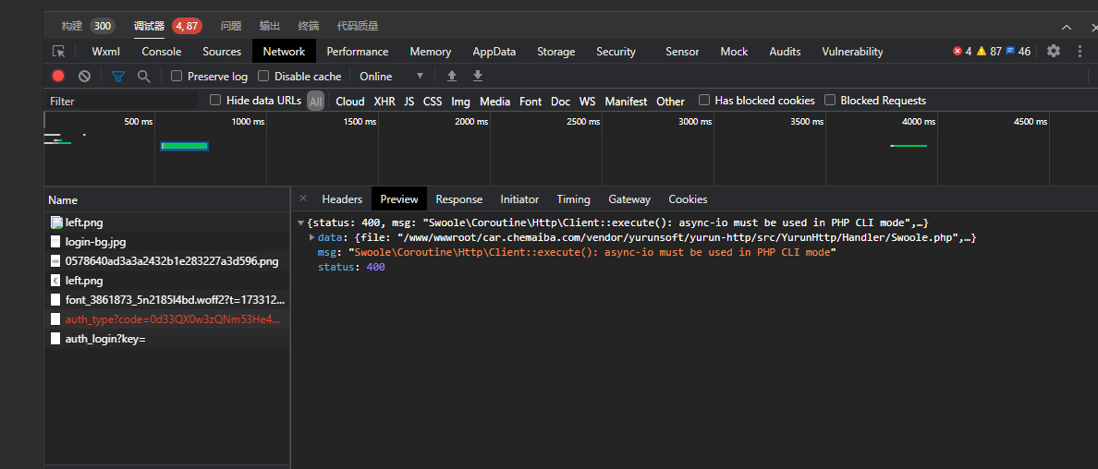
Task: Open the Initiator tab
Action: pos(519,198)
